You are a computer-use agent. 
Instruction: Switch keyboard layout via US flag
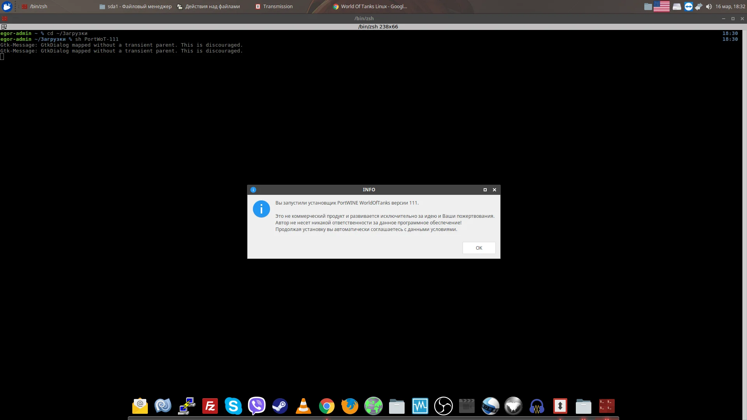pyautogui.click(x=661, y=7)
